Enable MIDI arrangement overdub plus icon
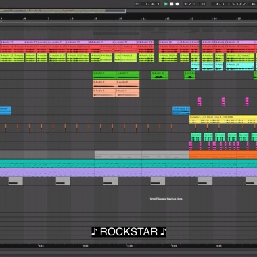This screenshot has height=257, width=257. [185, 4]
